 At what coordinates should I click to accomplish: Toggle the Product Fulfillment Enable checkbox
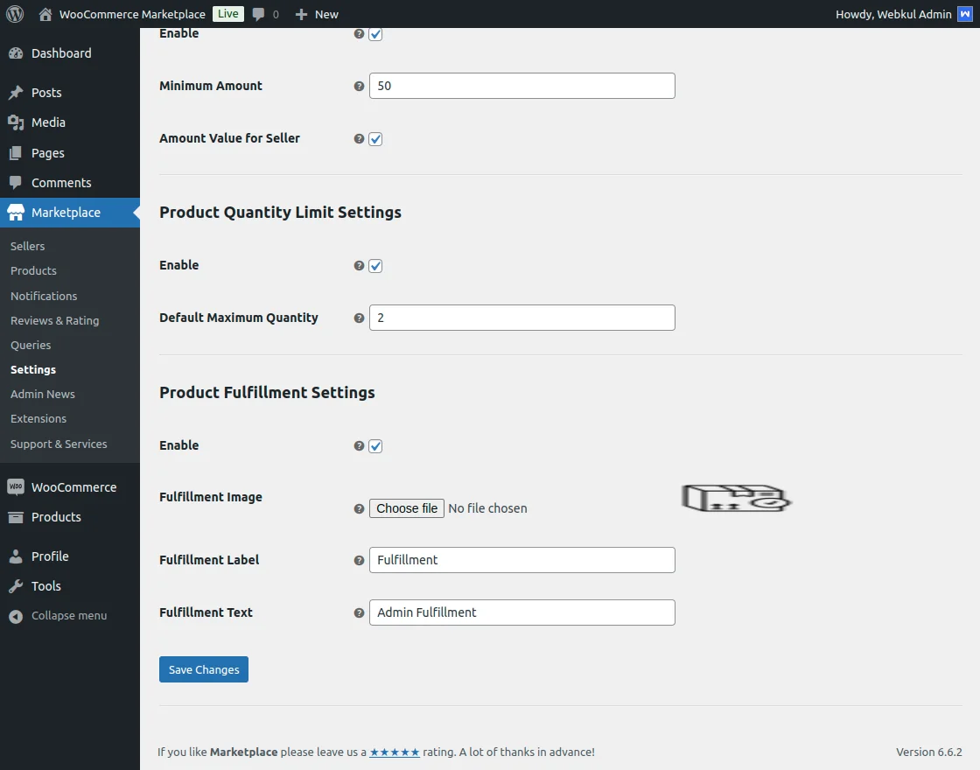375,445
